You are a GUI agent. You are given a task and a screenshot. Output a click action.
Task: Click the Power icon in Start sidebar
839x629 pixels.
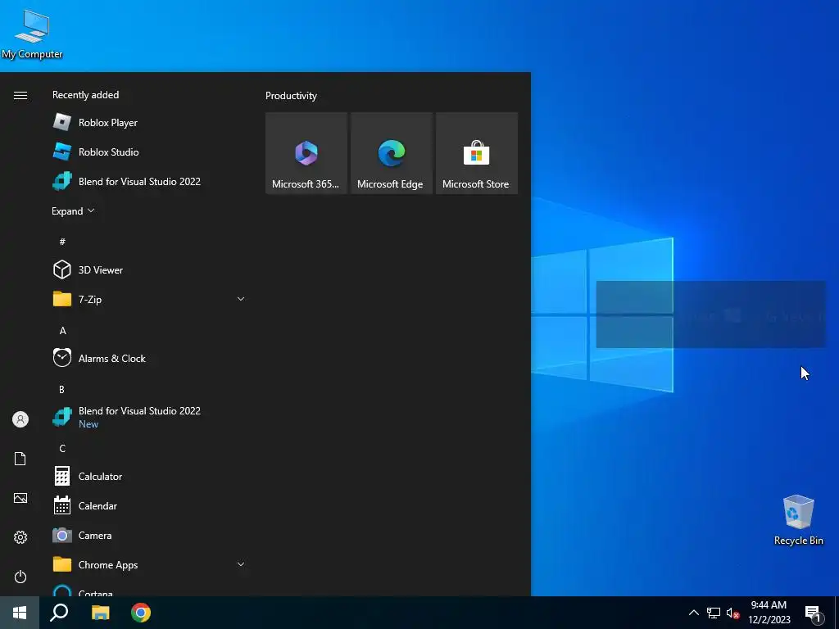(x=20, y=577)
